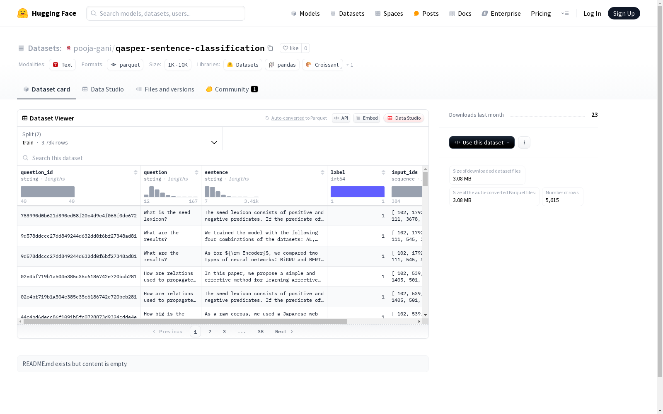Show the +1 additional libraries

(350, 65)
